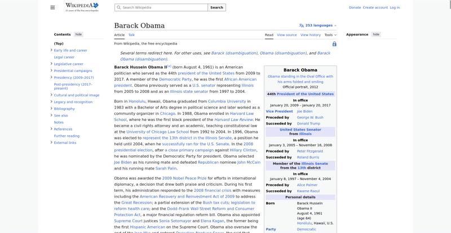Expand Early life and career section
This screenshot has width=451, height=233.
(51, 50)
